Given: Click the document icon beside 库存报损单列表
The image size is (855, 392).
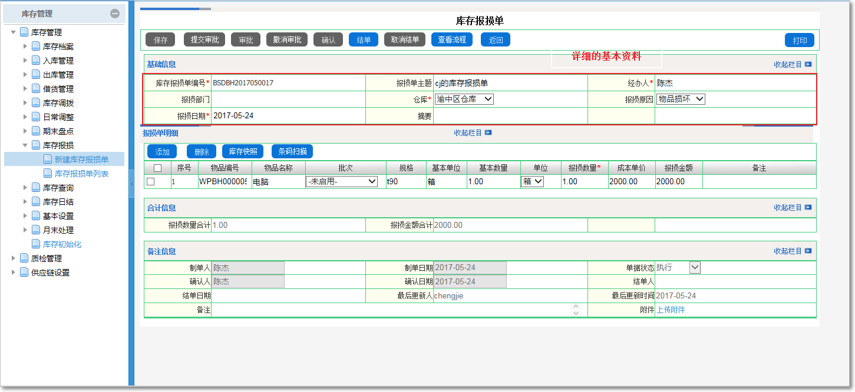Looking at the screenshot, I should point(47,173).
